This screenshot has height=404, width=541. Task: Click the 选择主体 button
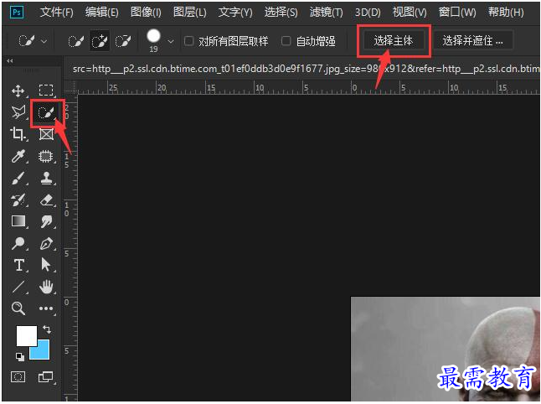[x=394, y=41]
